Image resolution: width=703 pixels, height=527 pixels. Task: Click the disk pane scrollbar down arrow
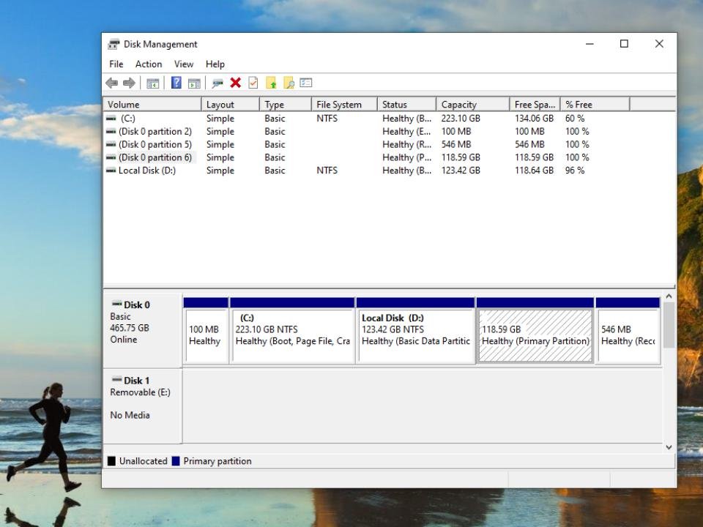(669, 447)
